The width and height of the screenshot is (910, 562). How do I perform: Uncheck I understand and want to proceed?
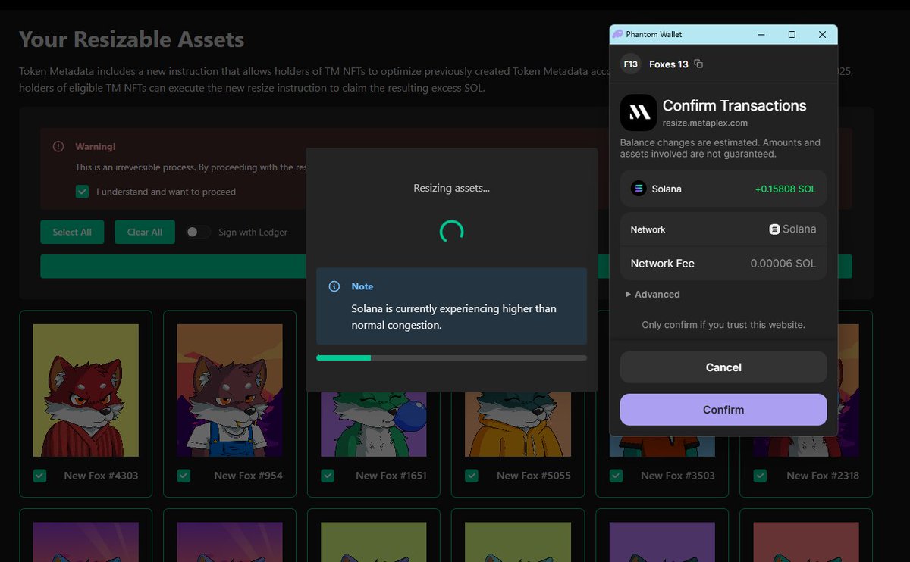pos(82,192)
